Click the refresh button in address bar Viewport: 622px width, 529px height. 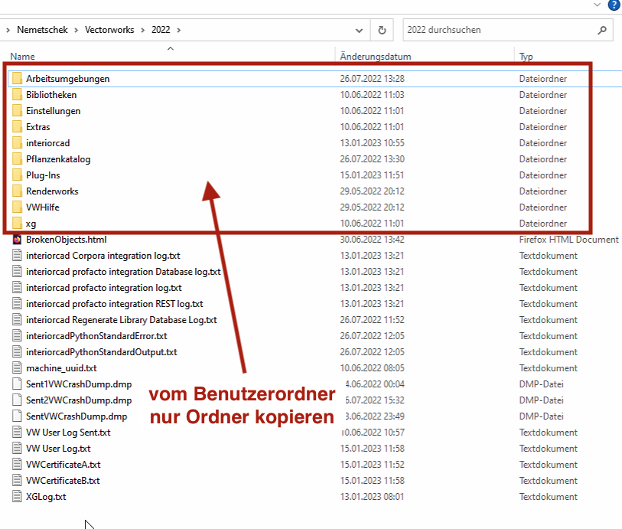point(382,31)
